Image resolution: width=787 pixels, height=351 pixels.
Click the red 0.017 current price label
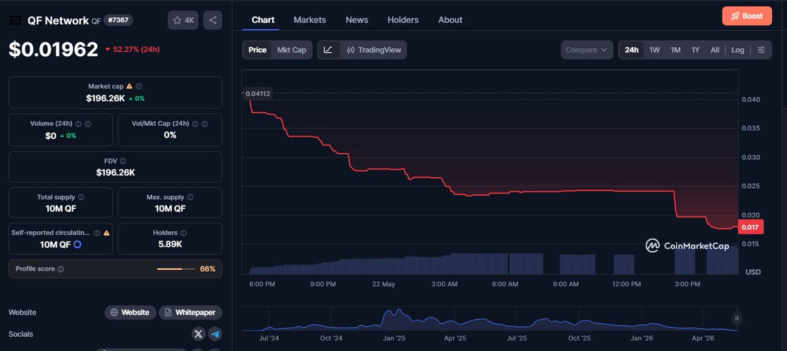tap(750, 227)
